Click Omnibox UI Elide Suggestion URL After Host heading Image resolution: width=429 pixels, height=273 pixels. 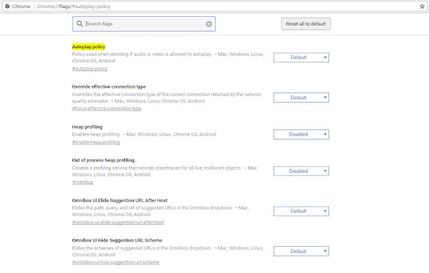pos(120,201)
